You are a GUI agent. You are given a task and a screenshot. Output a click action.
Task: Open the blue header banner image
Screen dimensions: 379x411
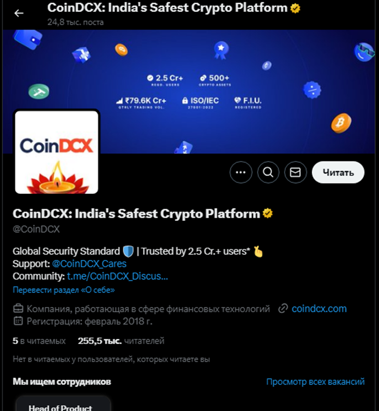pyautogui.click(x=189, y=92)
